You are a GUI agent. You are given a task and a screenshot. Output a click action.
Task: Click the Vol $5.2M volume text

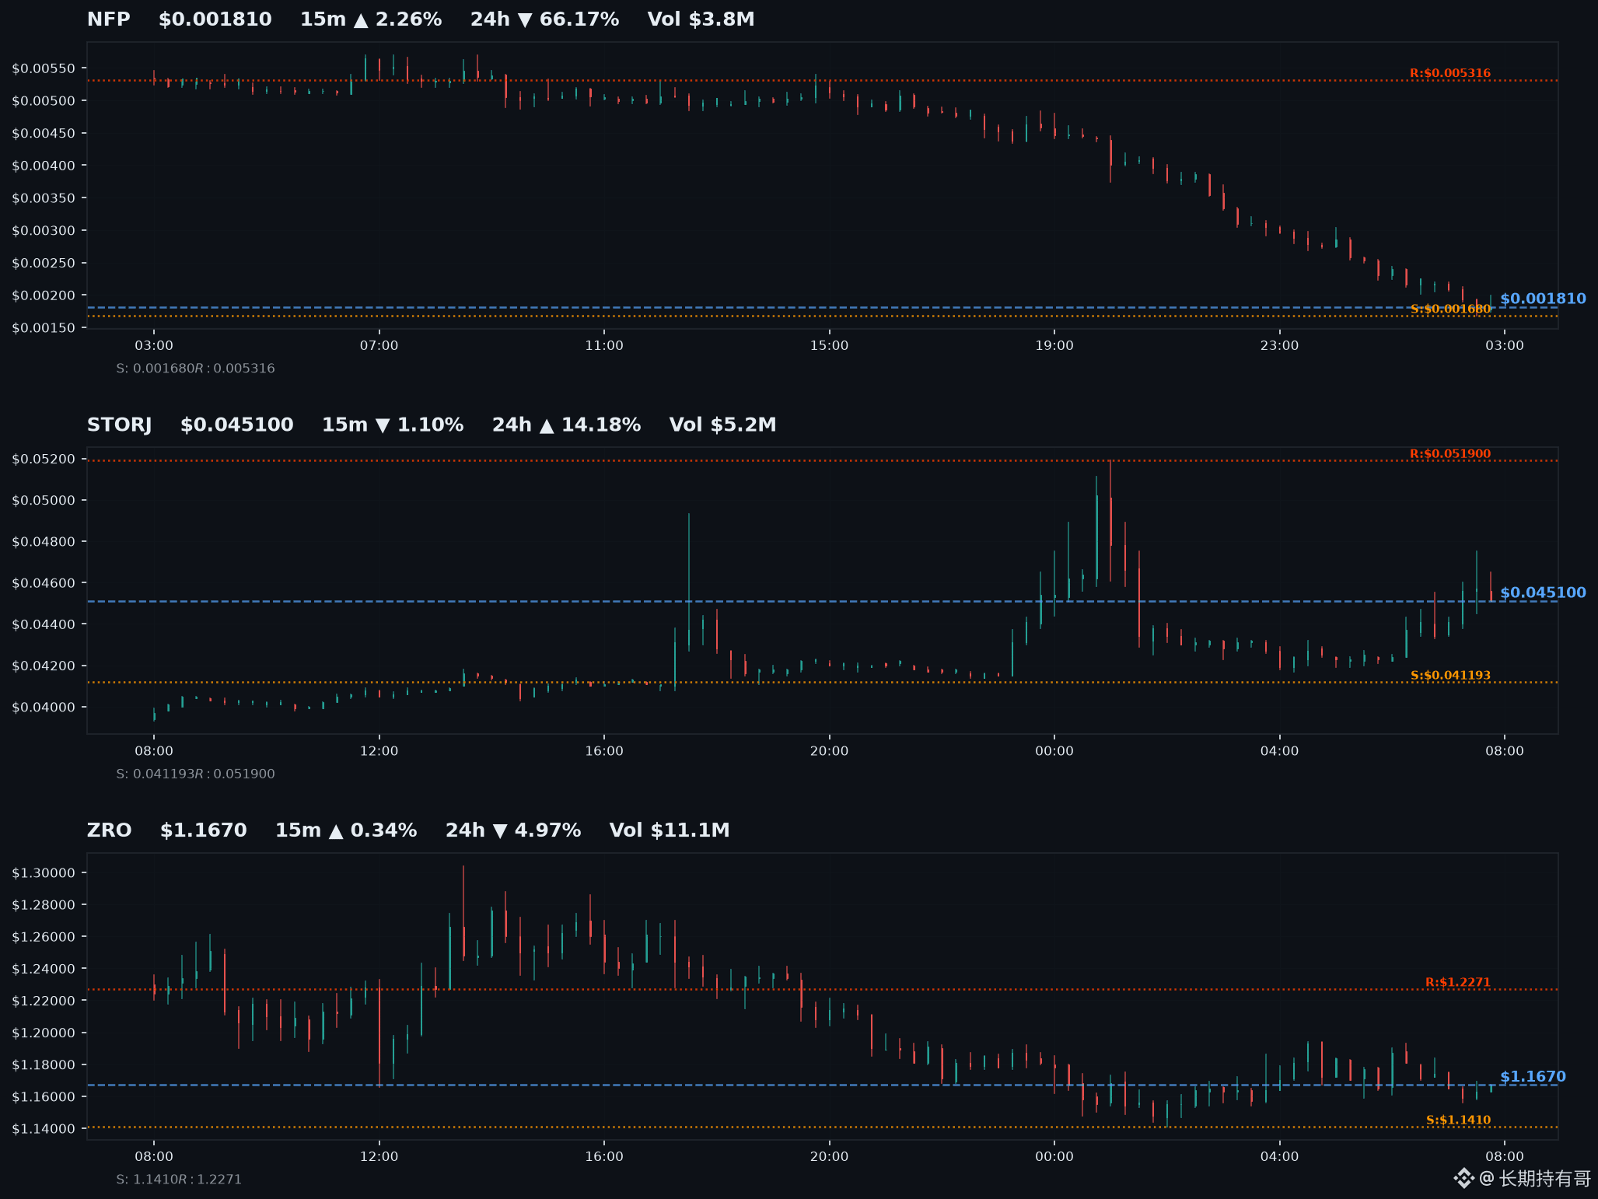pyautogui.click(x=722, y=425)
